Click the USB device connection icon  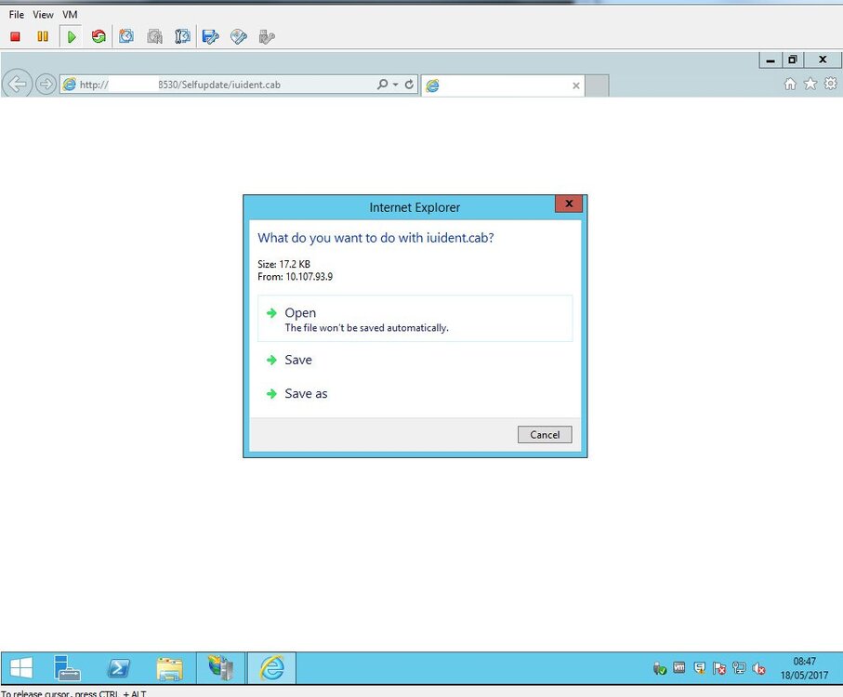[266, 36]
